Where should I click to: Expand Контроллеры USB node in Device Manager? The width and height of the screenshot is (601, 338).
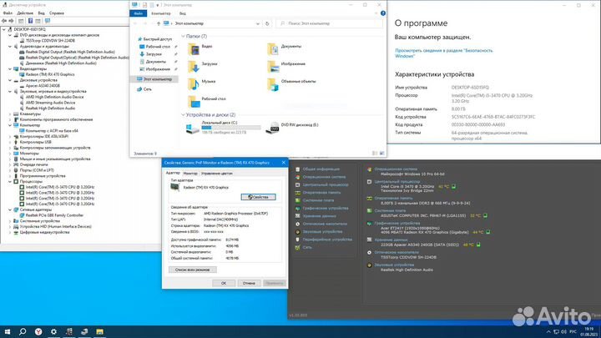[10, 142]
